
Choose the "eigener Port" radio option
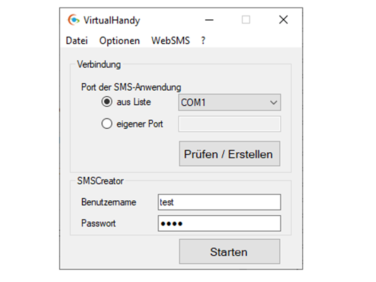(107, 124)
